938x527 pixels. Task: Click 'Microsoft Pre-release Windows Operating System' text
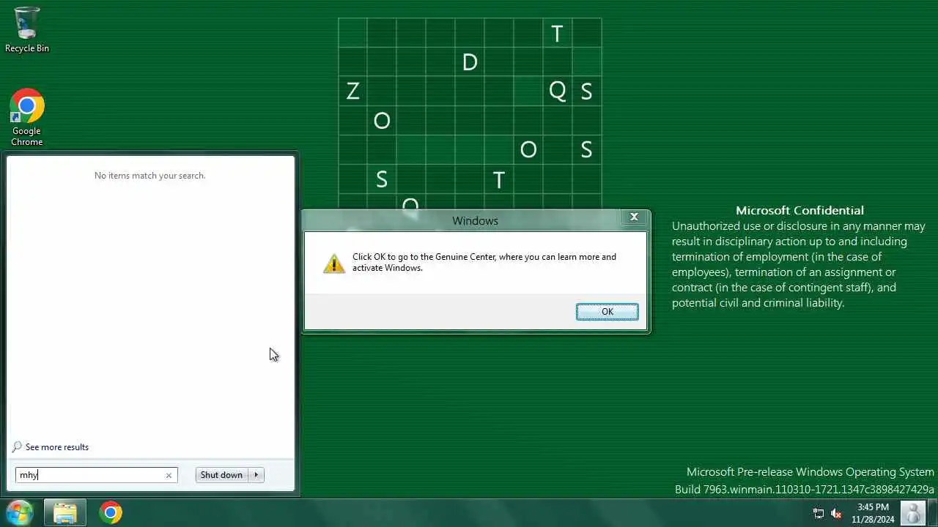(810, 472)
